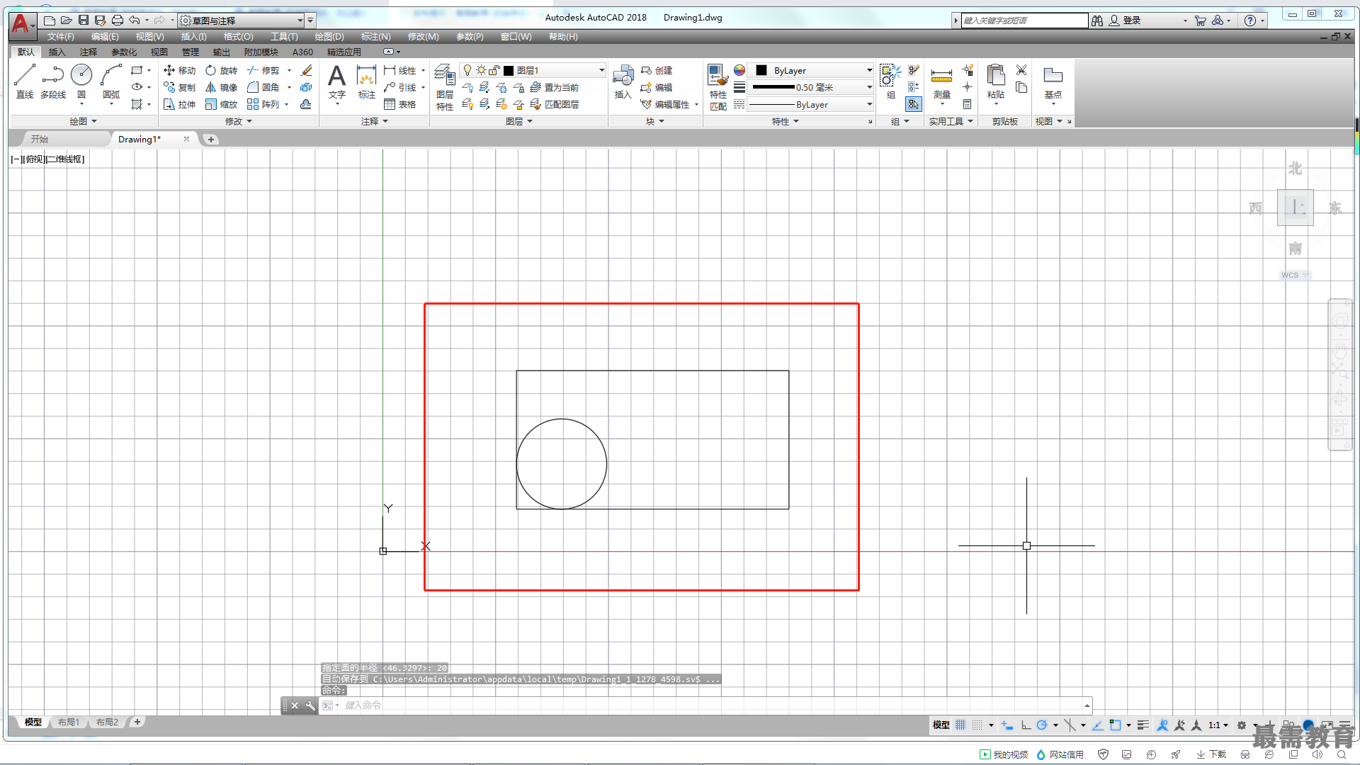Open the workspace dropdown 草图与注释

tap(242, 21)
